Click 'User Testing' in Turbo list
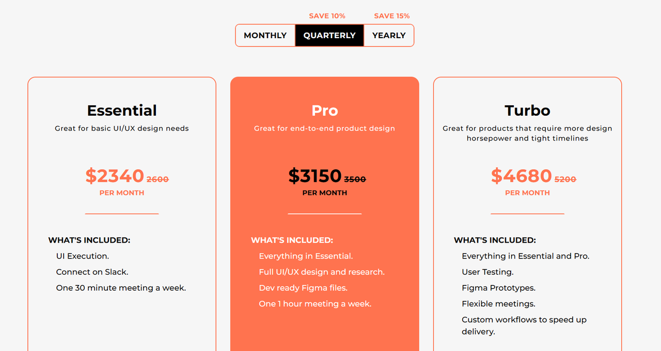 click(487, 272)
